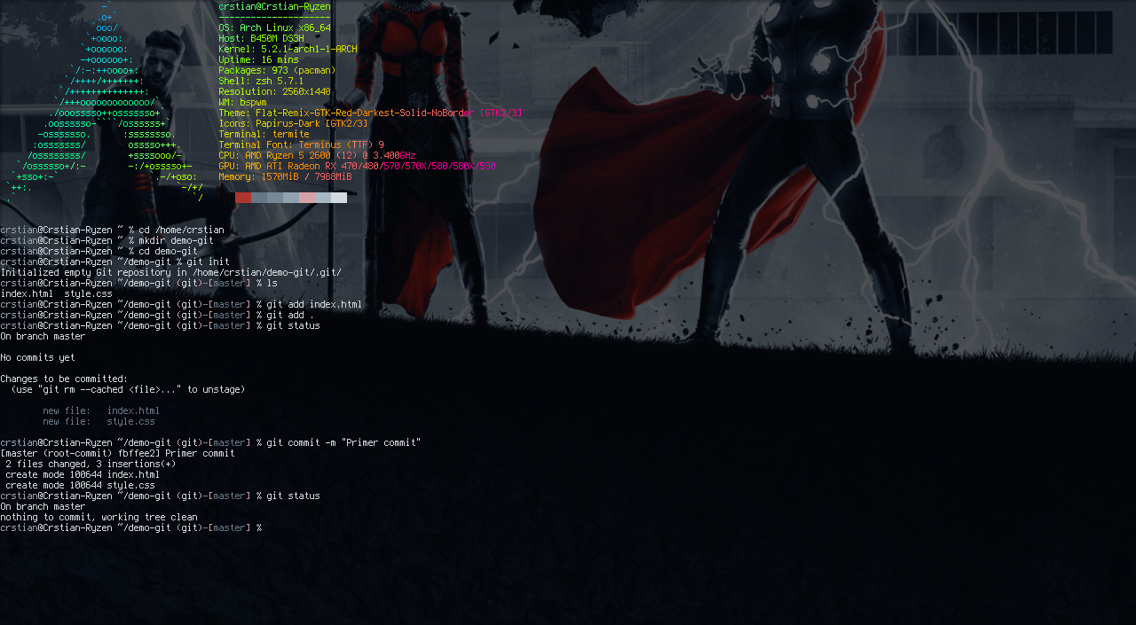Click the mkdir demo-git command line
Screen dimensions: 1136x625
coord(106,240)
